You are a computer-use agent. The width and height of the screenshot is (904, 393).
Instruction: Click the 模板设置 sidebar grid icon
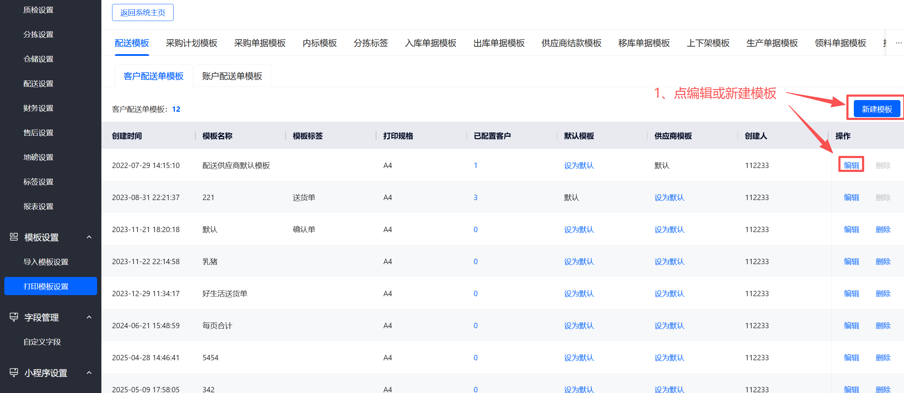14,237
